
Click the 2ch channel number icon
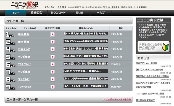coord(10,42)
